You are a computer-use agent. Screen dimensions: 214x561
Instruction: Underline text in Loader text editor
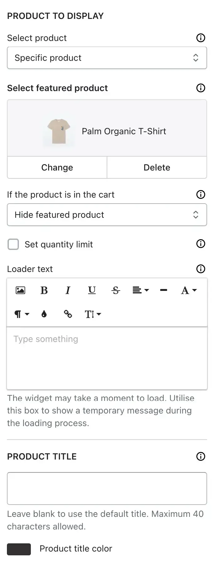coord(92,290)
